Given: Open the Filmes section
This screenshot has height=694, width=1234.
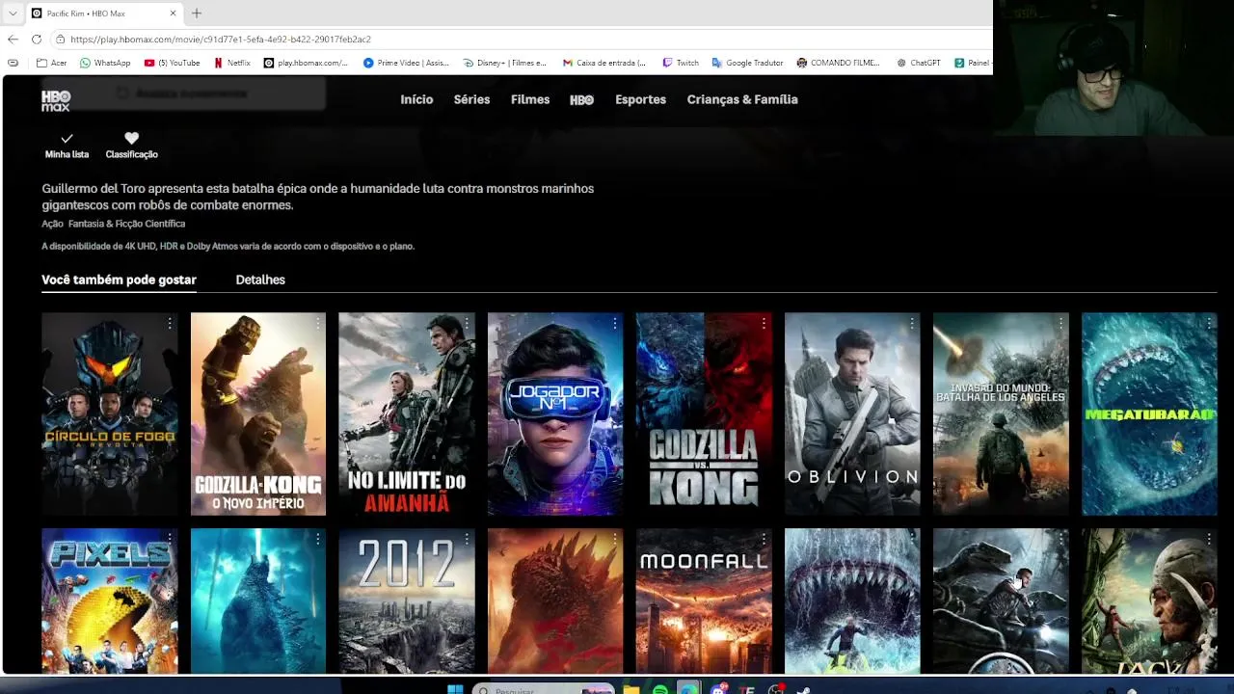Looking at the screenshot, I should pos(530,99).
